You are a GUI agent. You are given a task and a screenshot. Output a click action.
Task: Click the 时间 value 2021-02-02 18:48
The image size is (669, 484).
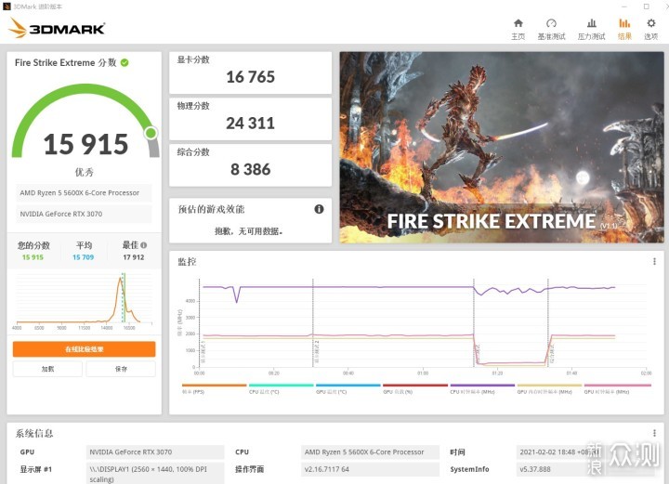[x=585, y=452]
